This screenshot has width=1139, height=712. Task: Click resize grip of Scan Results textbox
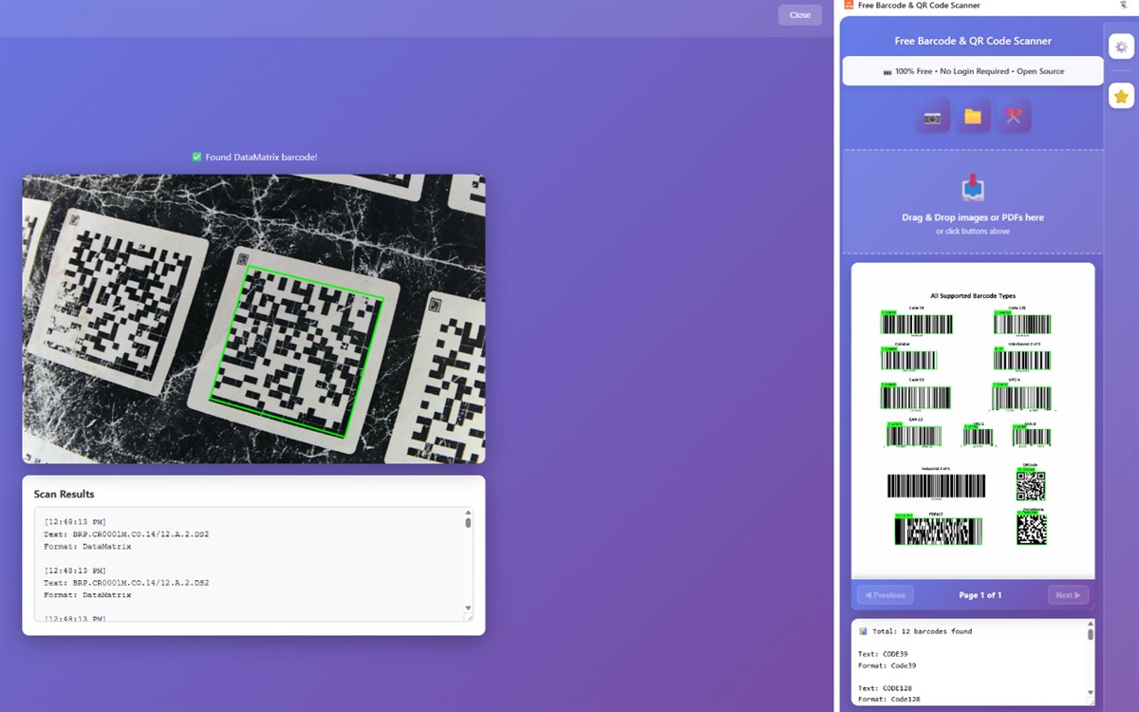click(468, 618)
